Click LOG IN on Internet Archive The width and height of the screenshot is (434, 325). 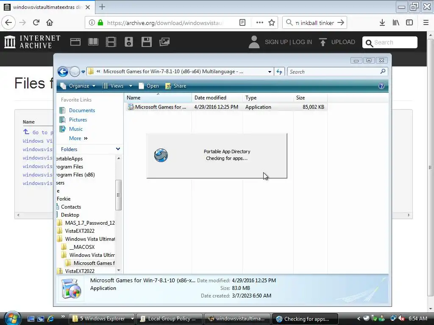tap(302, 42)
